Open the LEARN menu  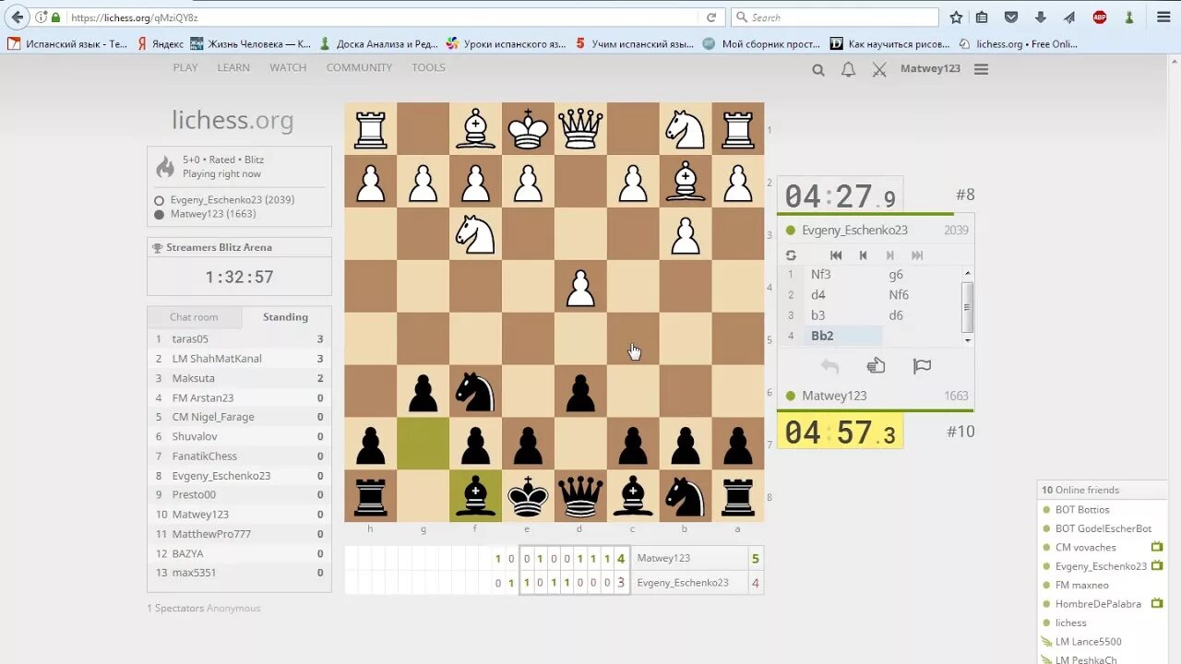[x=233, y=67]
